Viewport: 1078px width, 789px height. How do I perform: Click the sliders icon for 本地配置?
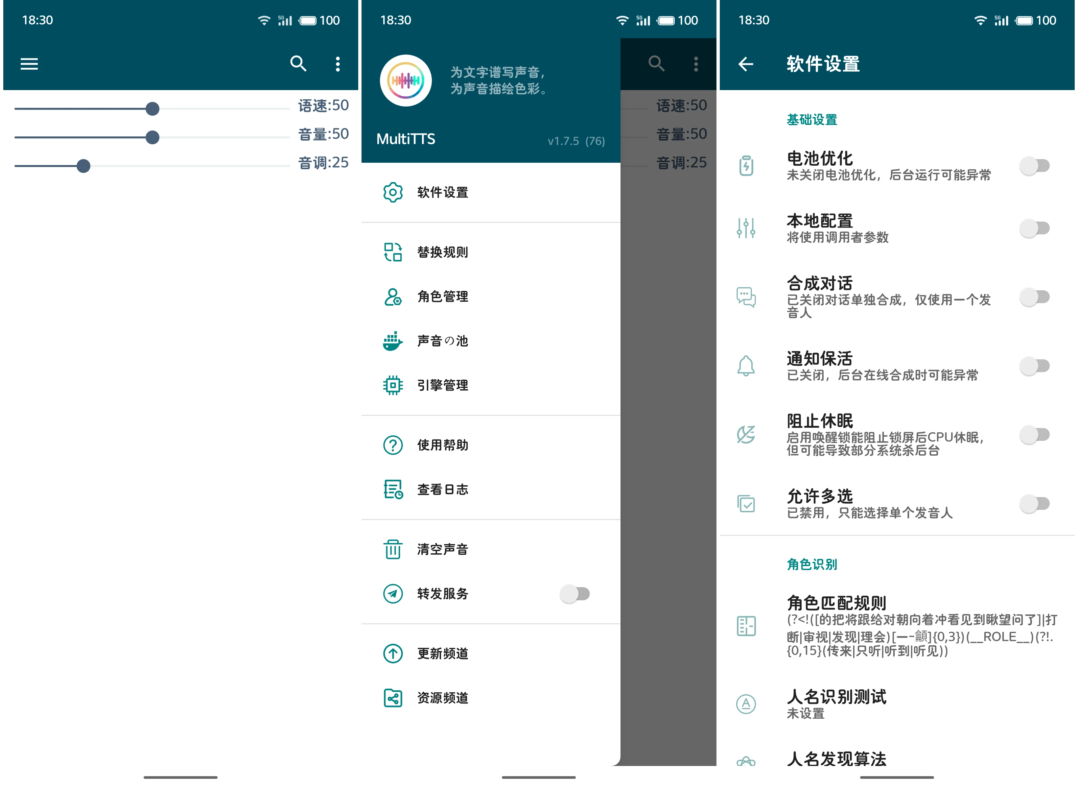click(x=746, y=228)
